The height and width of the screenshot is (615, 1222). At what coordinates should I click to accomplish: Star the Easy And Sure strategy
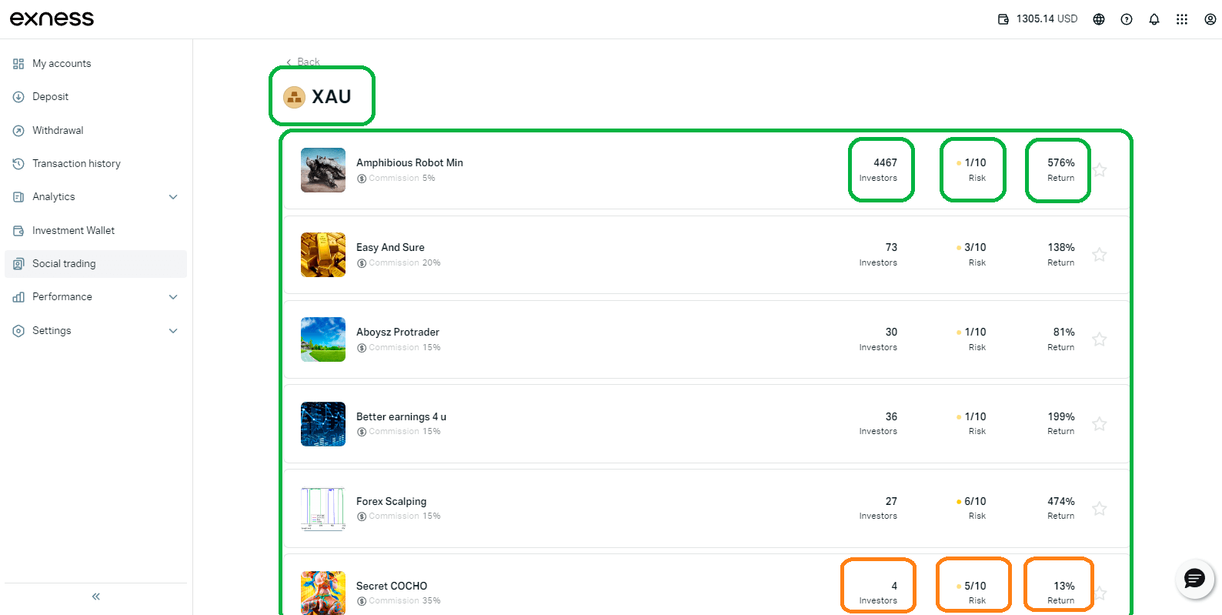coord(1100,255)
